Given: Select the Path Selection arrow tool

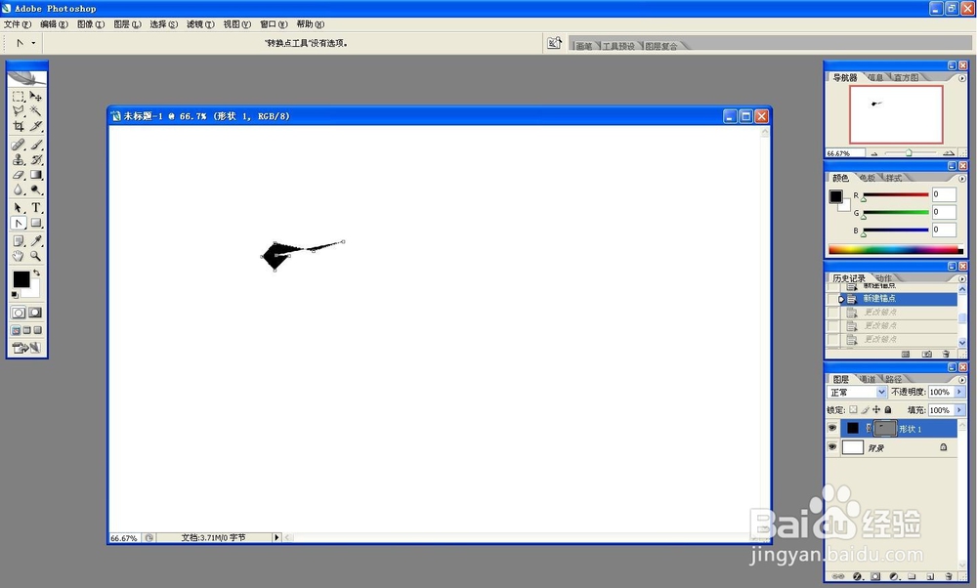Looking at the screenshot, I should 18,208.
